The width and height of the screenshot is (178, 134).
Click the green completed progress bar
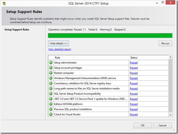point(110,36)
